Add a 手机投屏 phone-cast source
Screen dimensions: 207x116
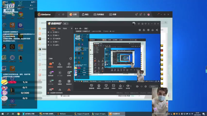point(106,87)
